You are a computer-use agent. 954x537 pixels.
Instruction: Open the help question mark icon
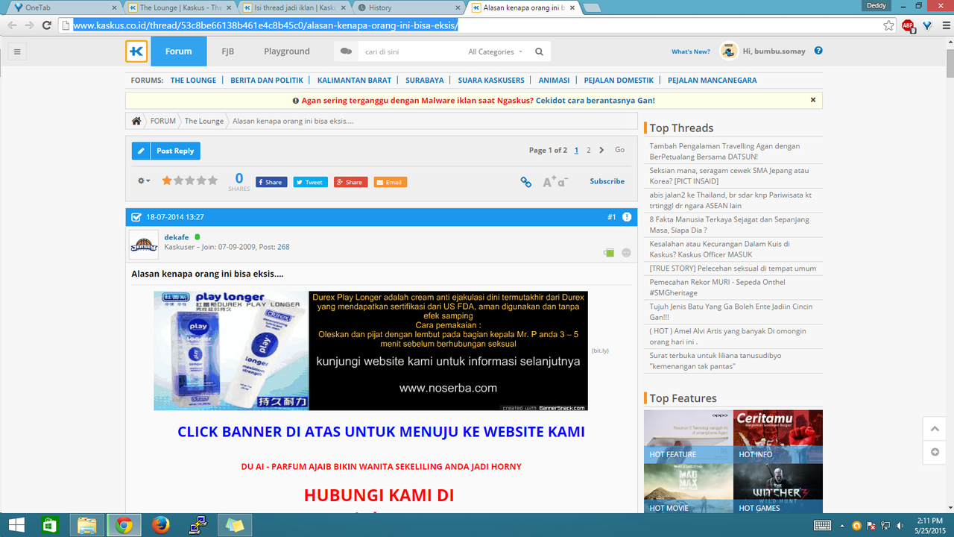(818, 51)
